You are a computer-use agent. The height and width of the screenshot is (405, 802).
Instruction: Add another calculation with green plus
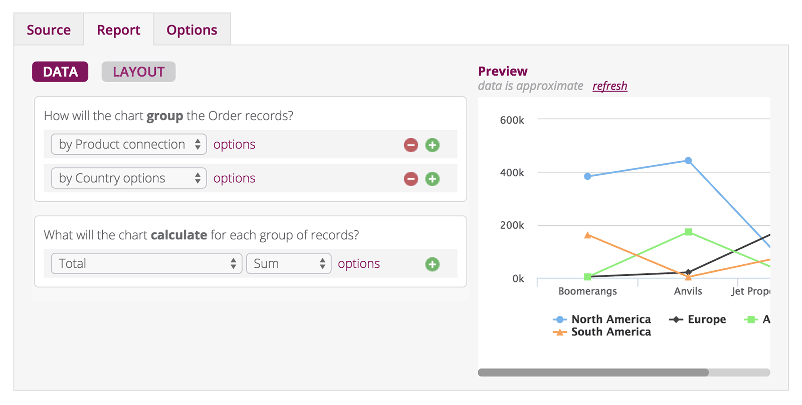432,264
